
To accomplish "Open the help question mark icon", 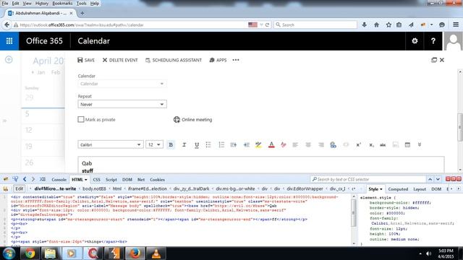I will (x=433, y=41).
